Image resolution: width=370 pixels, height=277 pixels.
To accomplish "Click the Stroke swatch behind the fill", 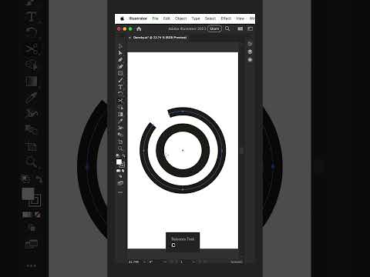I will coord(122,165).
